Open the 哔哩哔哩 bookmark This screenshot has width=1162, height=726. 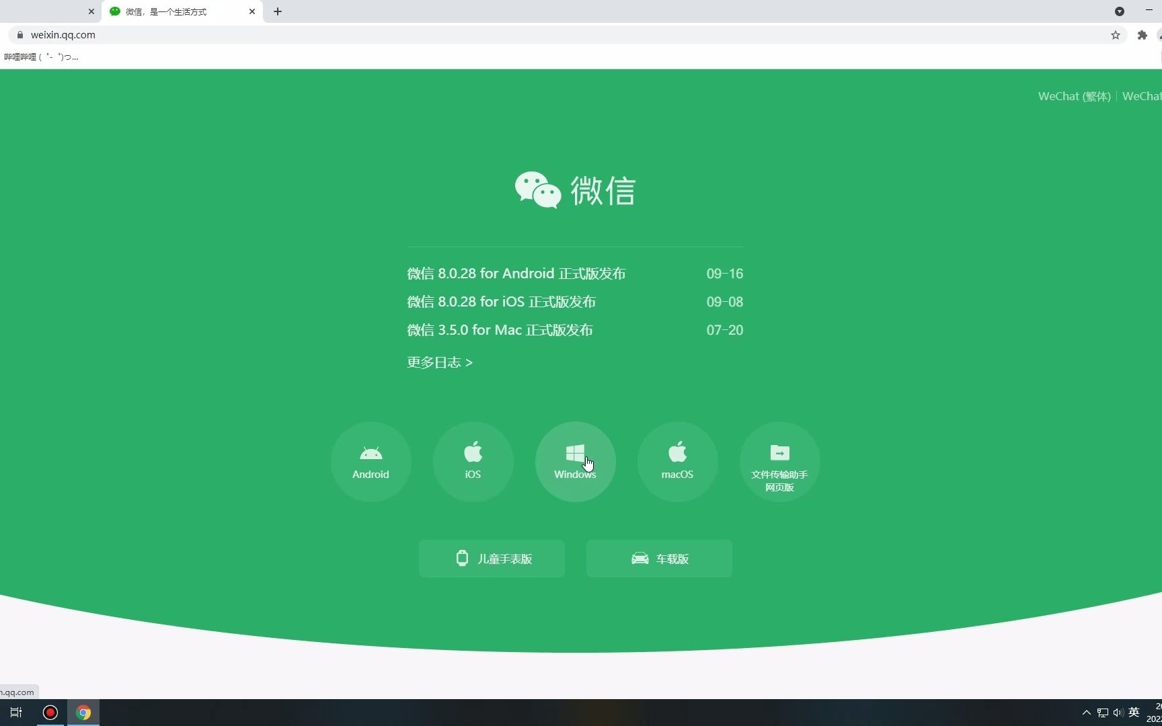pyautogui.click(x=41, y=57)
